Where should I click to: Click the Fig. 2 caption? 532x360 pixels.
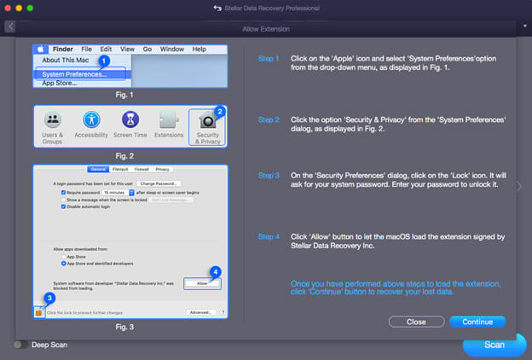click(124, 156)
